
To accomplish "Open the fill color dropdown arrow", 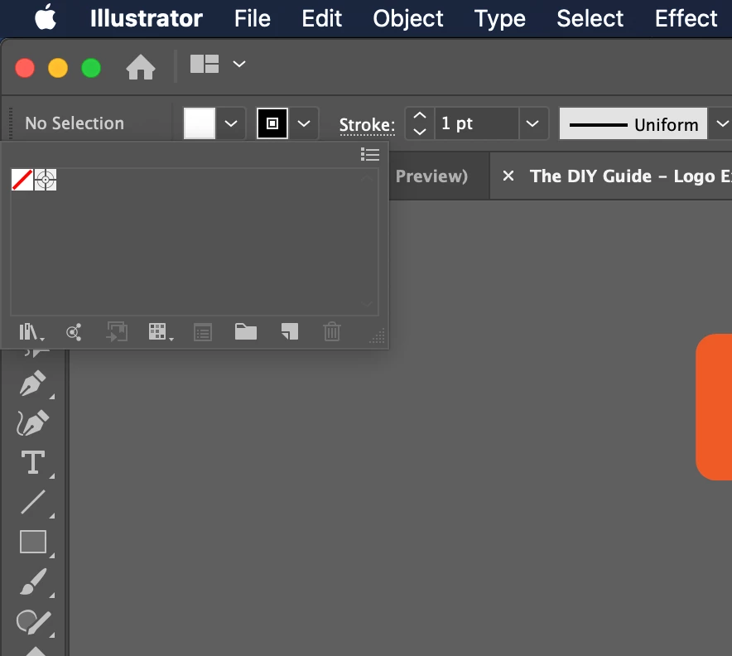I will (231, 123).
